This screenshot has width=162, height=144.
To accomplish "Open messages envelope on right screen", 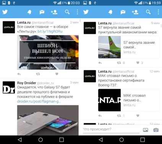I will pos(123,12).
